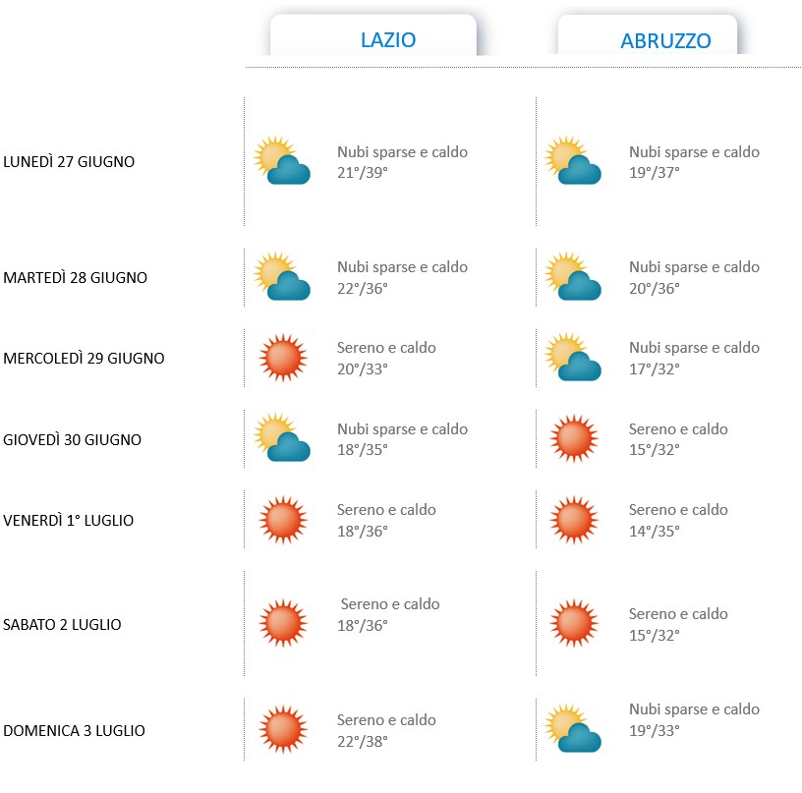Click Lazio sun icon for Sabato 2 Luglio
802x793 pixels.
pos(283,623)
